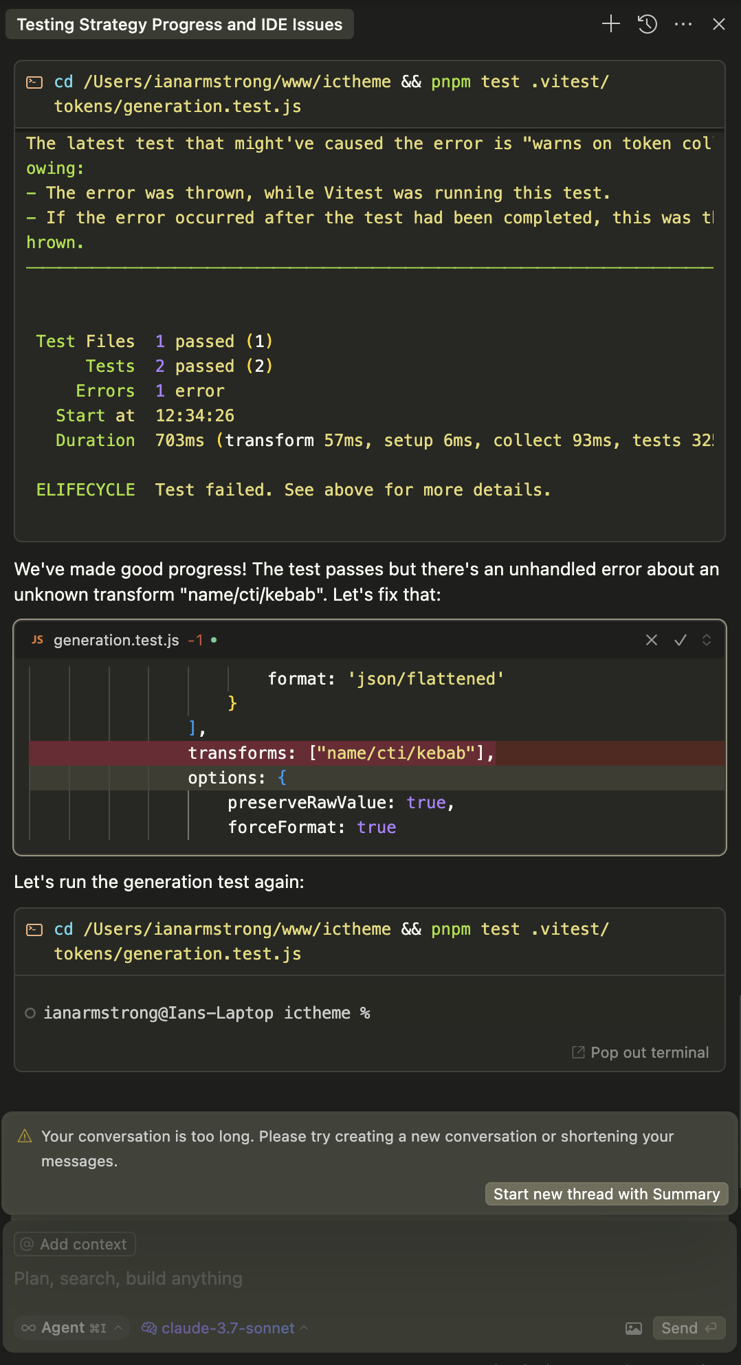
Task: Open the more options ellipsis menu
Action: (683, 25)
